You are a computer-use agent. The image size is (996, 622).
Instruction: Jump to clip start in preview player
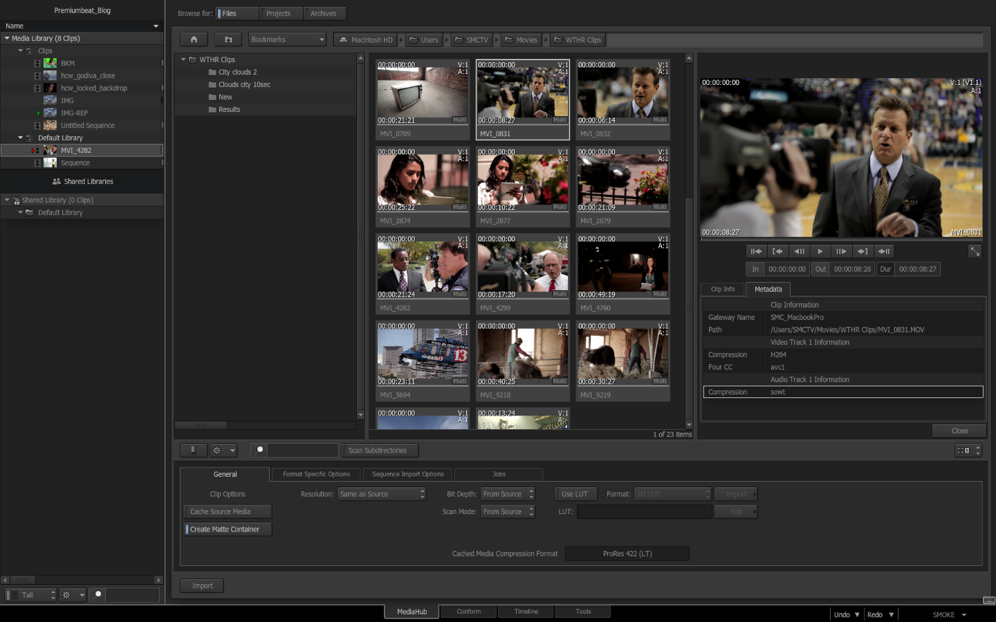756,252
